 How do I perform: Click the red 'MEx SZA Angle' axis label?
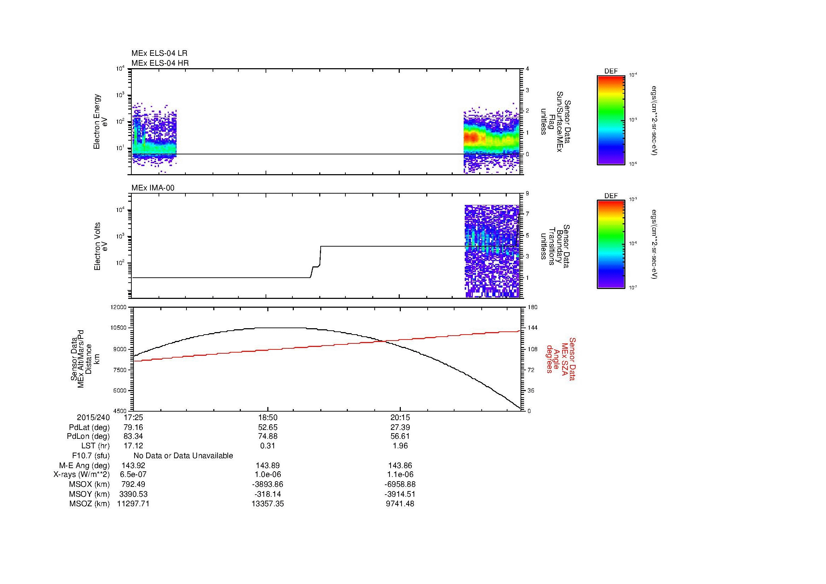pos(560,359)
